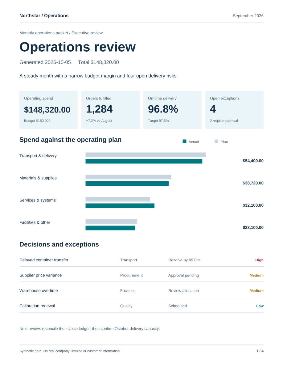The width and height of the screenshot is (283, 367).
Task: Click the Review allocation cell
Action: [x=183, y=290]
